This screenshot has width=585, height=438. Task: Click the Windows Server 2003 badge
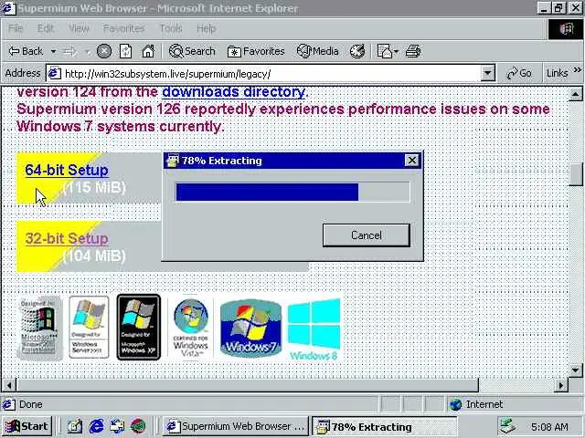89,328
